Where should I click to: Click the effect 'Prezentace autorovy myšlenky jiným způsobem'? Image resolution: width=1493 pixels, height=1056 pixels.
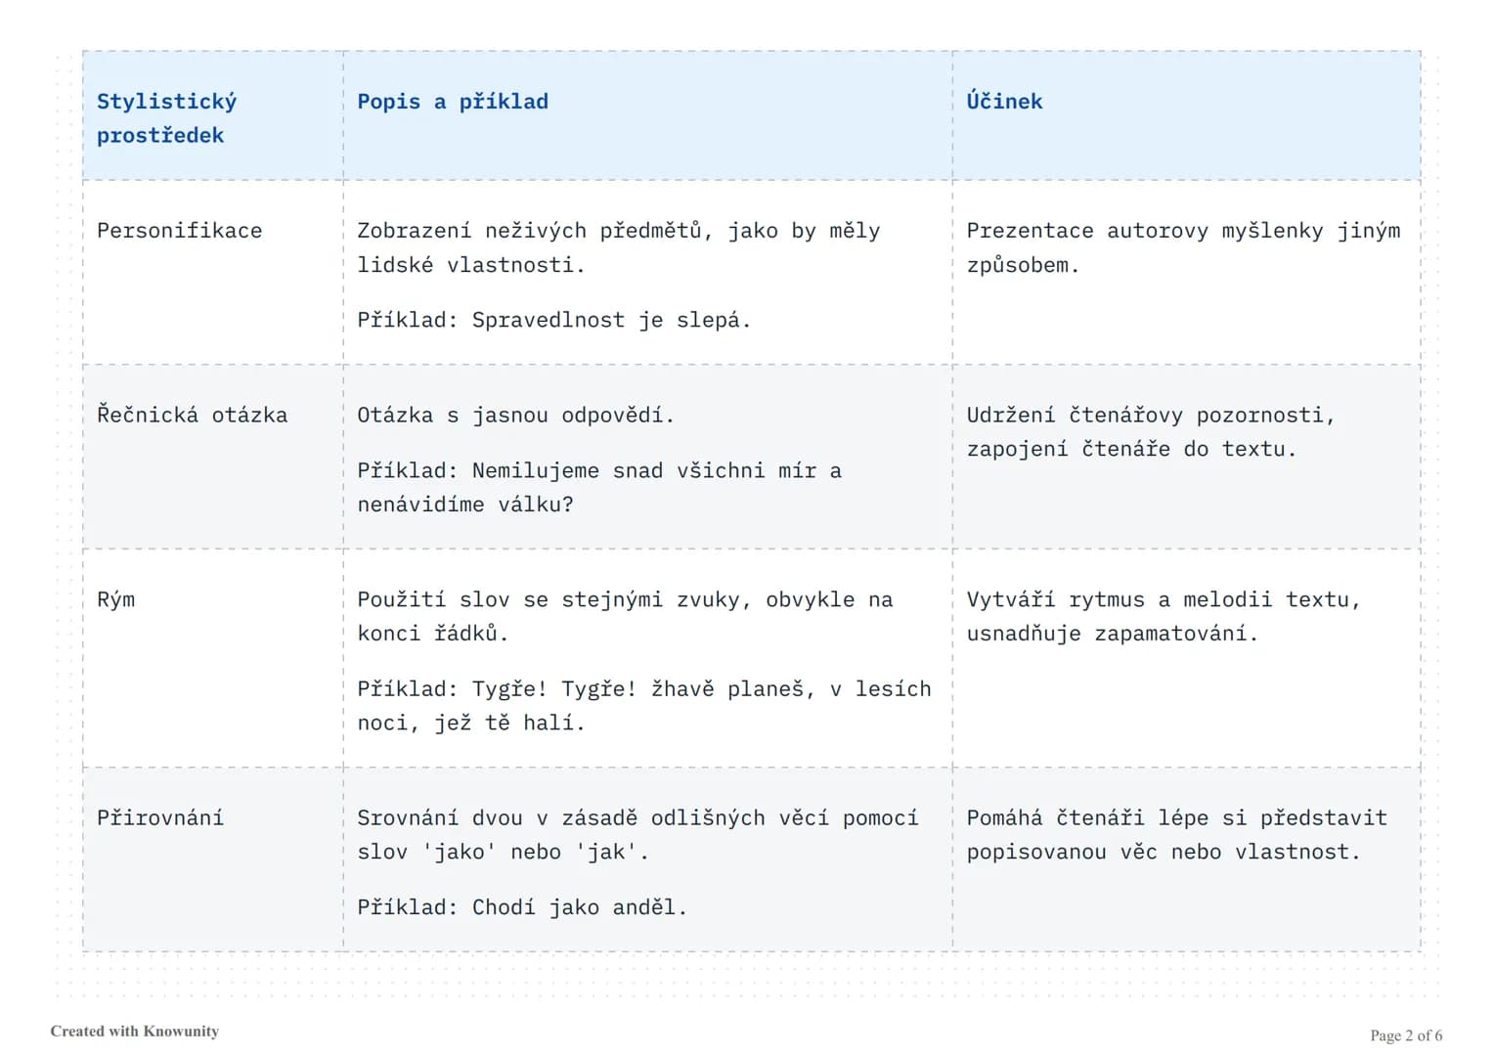point(1183,248)
